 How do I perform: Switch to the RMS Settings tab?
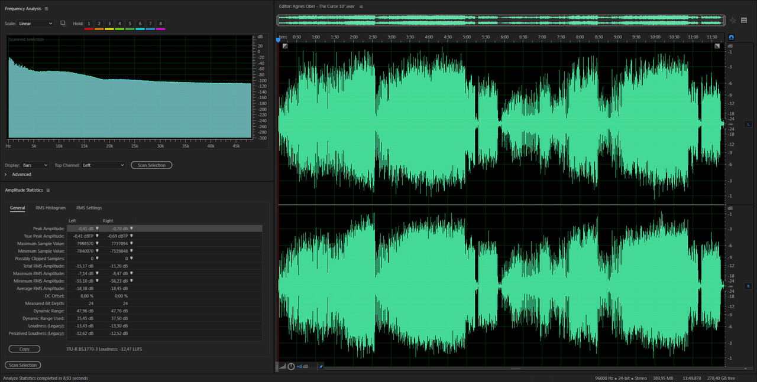click(x=89, y=208)
